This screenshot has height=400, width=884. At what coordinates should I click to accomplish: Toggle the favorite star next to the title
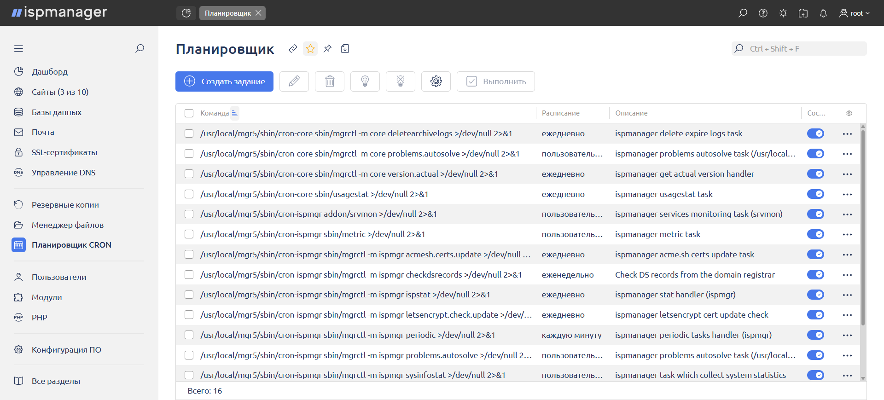[x=310, y=49]
